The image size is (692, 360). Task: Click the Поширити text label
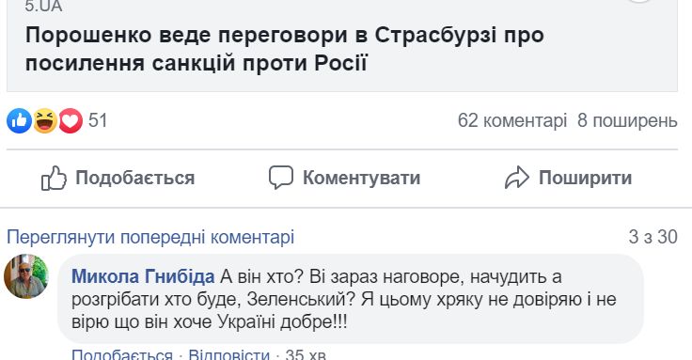tap(585, 178)
